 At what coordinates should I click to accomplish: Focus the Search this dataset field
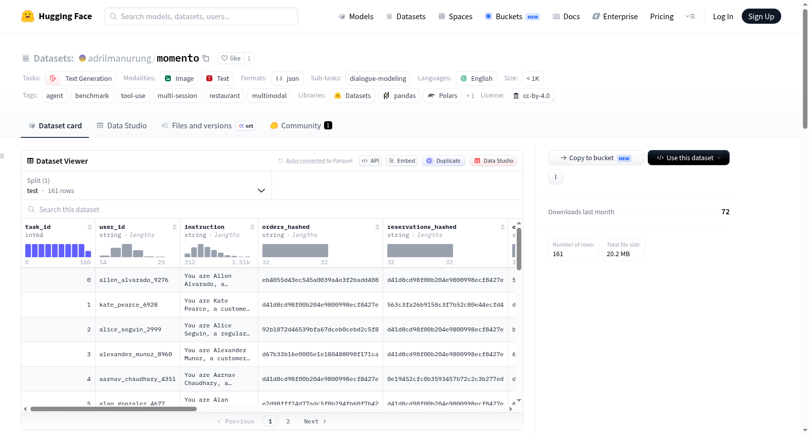coord(272,209)
